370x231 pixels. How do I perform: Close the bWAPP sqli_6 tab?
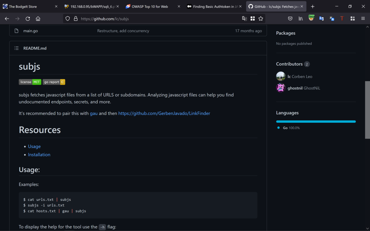(117, 6)
